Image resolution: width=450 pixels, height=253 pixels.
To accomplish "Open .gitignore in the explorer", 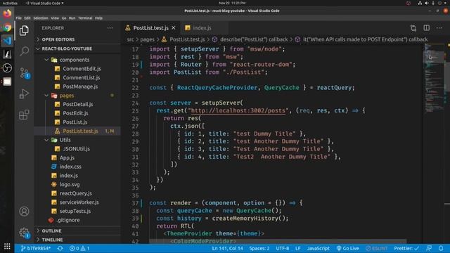I will coord(68,220).
